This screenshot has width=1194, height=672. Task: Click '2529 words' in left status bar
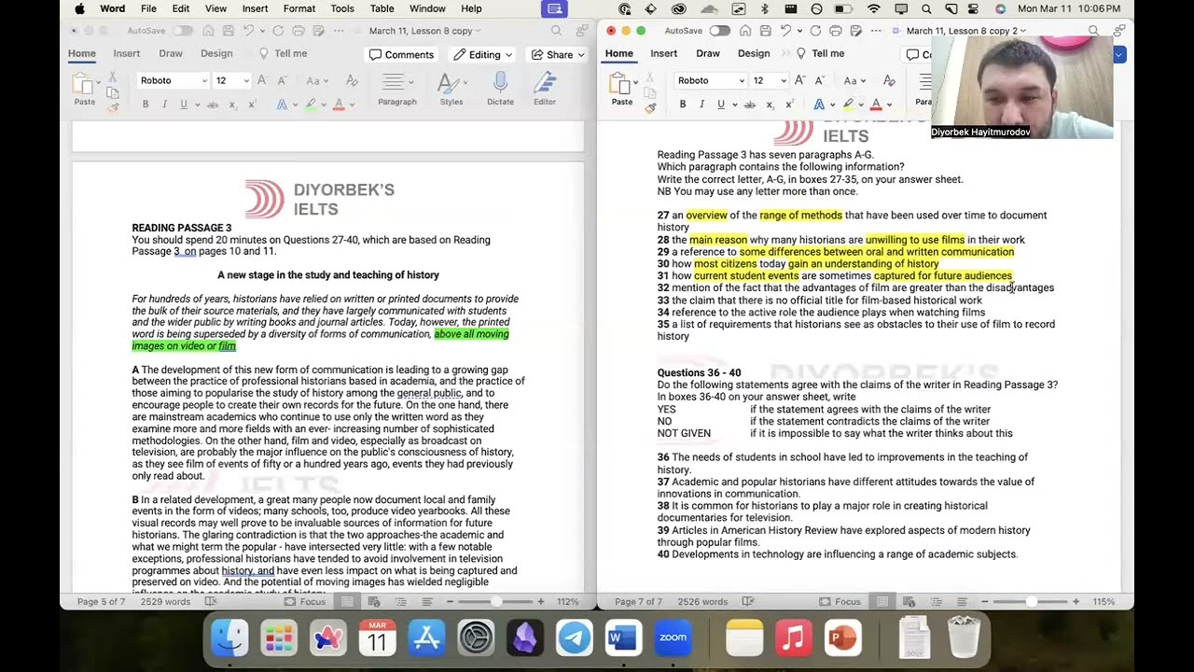[x=165, y=602]
